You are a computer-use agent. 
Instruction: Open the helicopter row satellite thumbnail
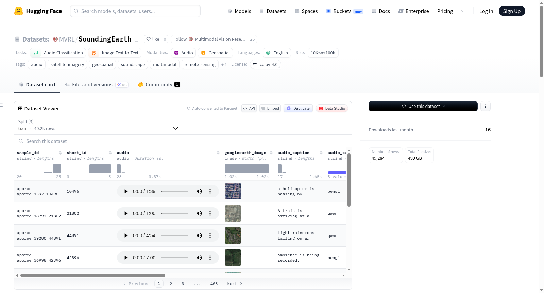click(233, 191)
